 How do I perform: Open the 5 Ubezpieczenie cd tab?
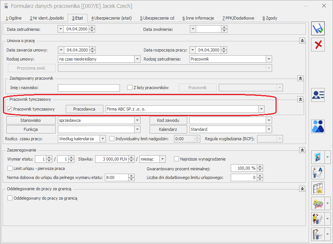pyautogui.click(x=157, y=18)
